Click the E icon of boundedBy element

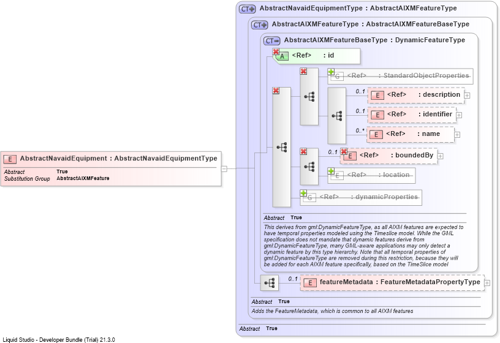350,156
